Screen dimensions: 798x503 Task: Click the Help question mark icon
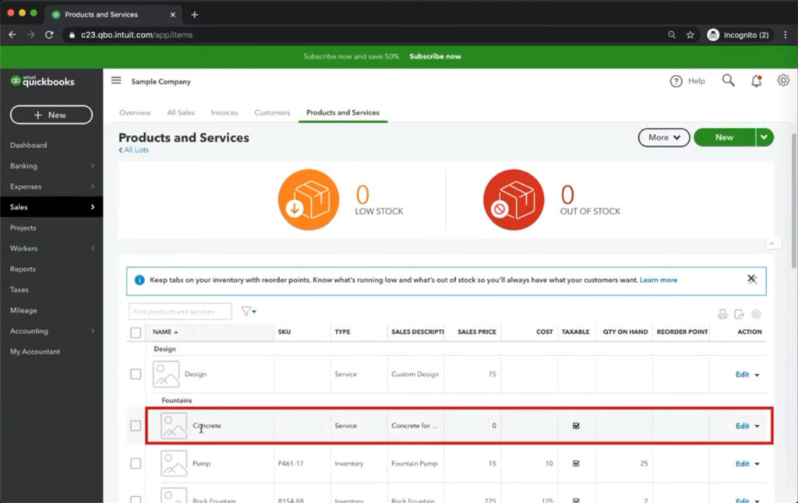coord(676,81)
